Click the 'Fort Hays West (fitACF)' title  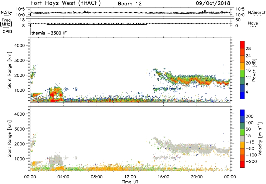[x=66, y=3]
